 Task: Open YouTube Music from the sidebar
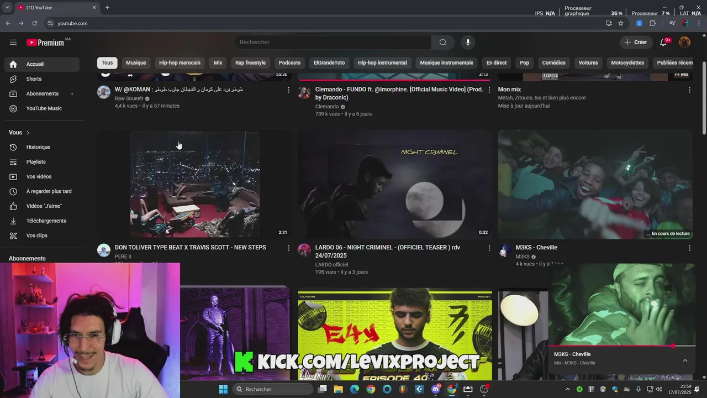click(42, 109)
